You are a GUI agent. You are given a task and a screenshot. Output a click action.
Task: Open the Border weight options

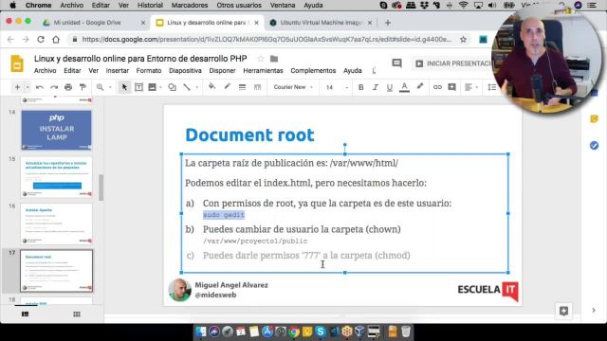coord(243,87)
